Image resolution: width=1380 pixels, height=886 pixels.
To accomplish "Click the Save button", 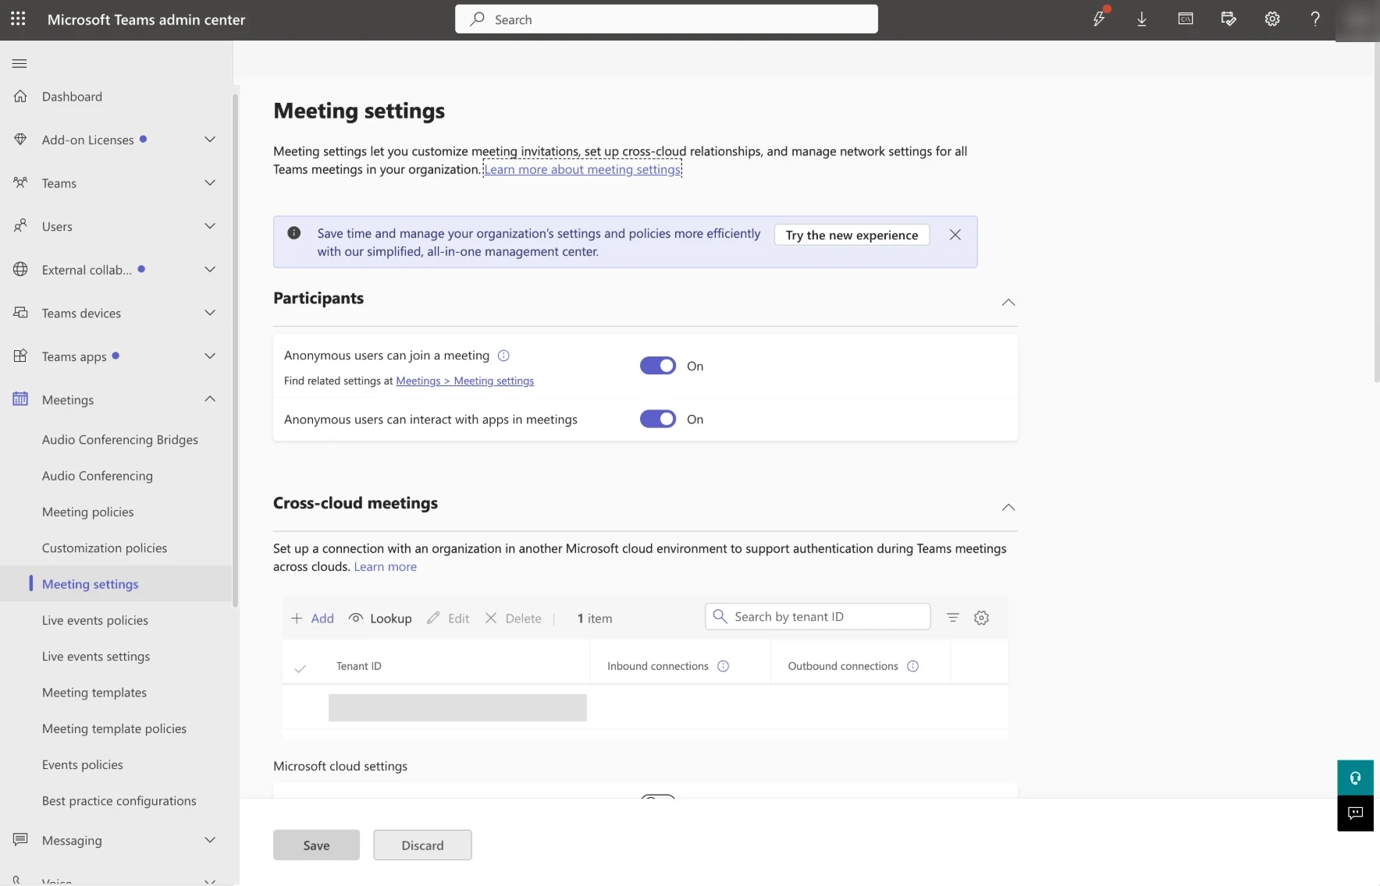I will click(x=316, y=845).
